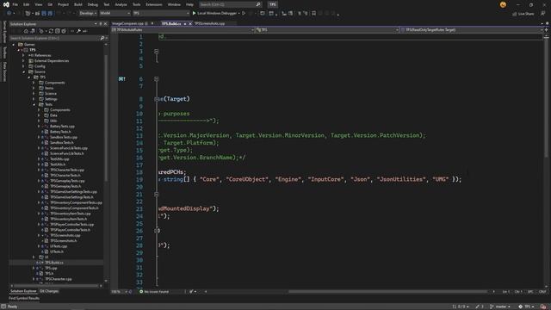Select TPSCharacter.cpp file

click(59, 279)
